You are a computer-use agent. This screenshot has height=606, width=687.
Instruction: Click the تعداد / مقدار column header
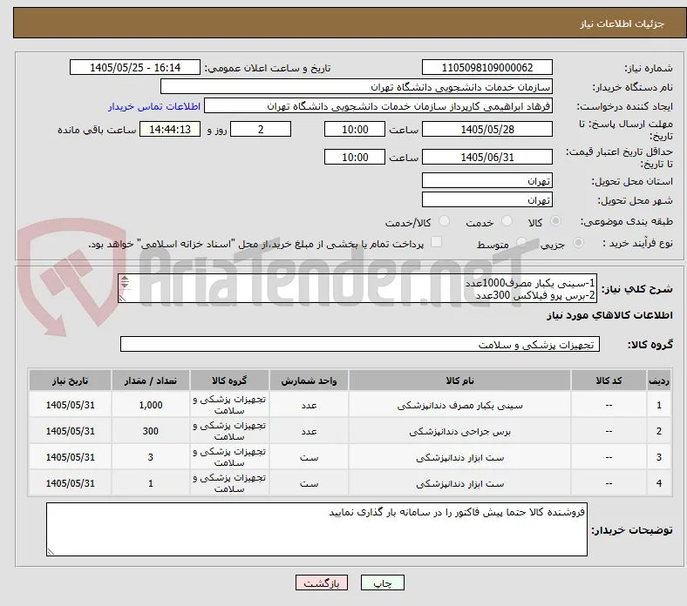(x=150, y=380)
